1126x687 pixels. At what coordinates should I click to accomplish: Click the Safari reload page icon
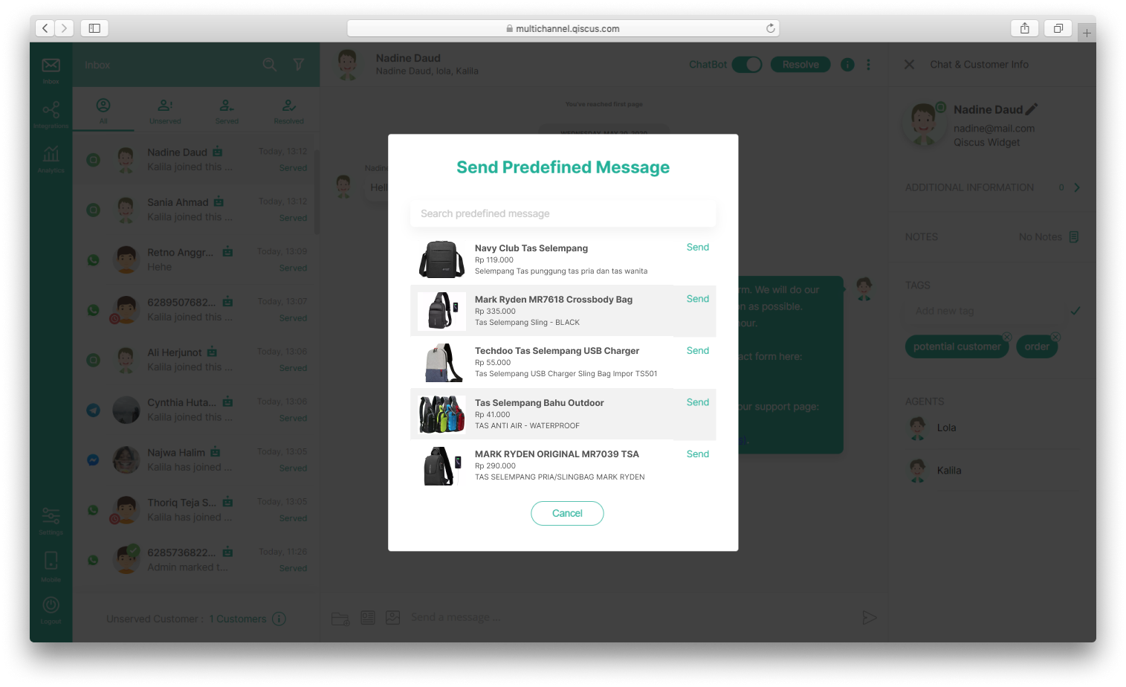click(x=771, y=28)
